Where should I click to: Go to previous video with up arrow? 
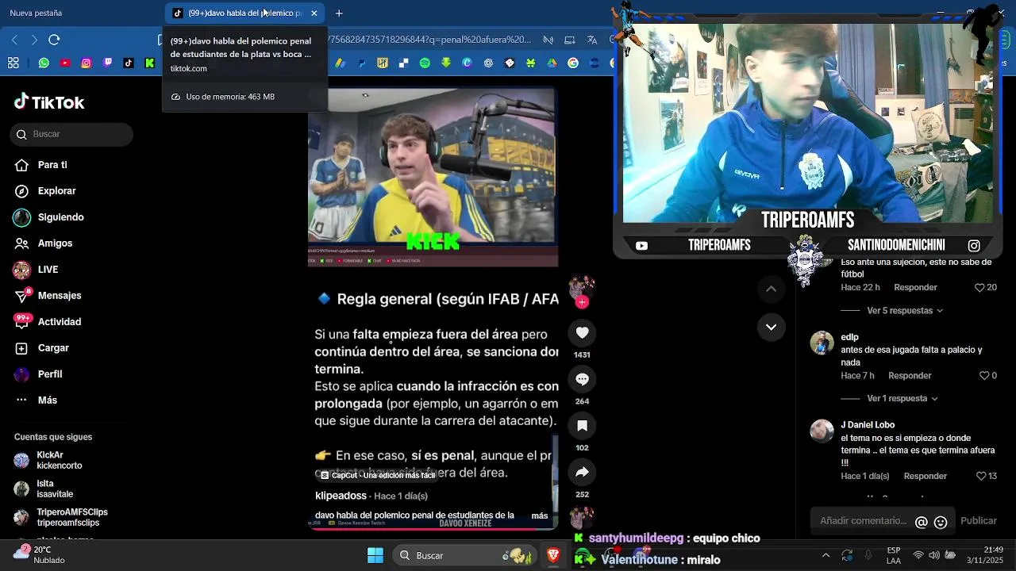(771, 289)
